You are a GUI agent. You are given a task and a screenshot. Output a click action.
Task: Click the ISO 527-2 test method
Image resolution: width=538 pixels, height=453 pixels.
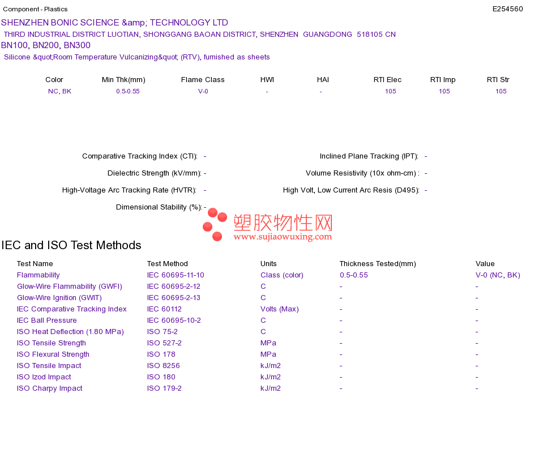click(164, 343)
